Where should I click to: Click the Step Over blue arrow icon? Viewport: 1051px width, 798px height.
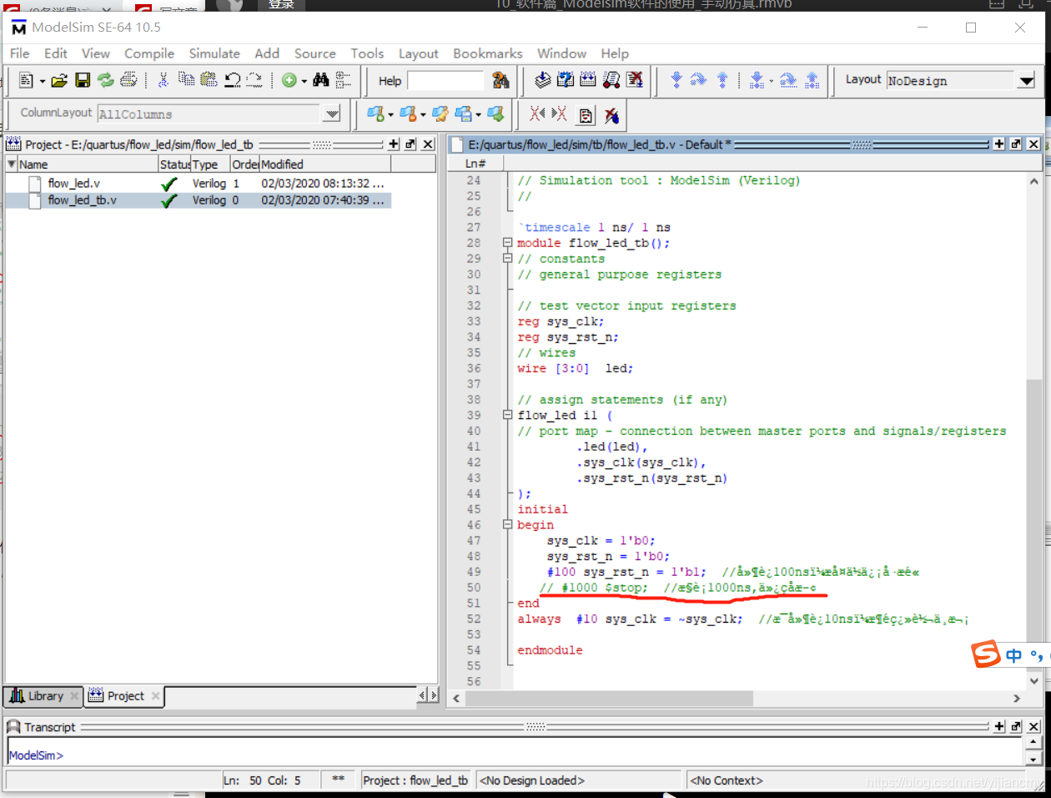pyautogui.click(x=699, y=80)
